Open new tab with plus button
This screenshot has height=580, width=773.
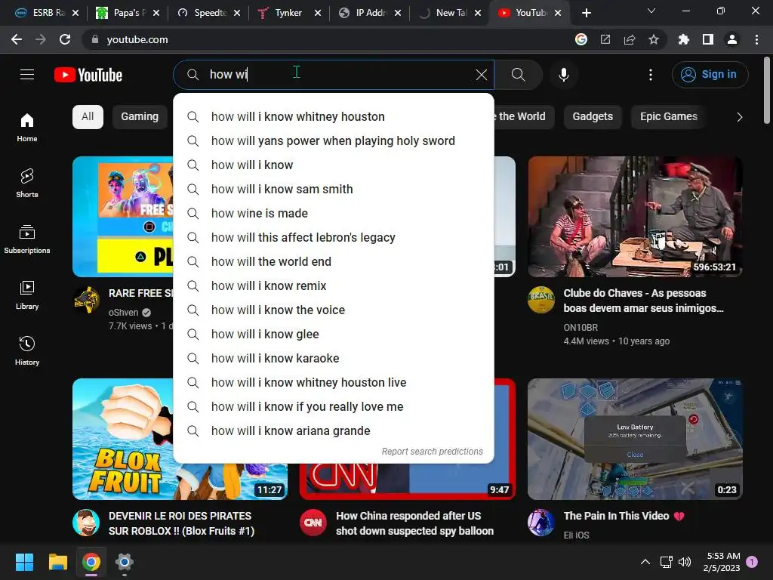pyautogui.click(x=586, y=13)
